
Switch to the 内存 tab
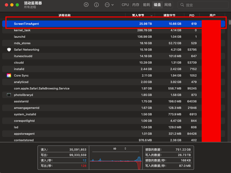point(136,5)
